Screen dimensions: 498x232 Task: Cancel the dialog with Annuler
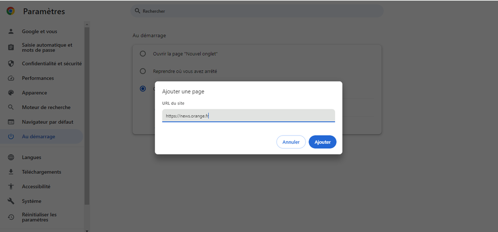pyautogui.click(x=291, y=142)
